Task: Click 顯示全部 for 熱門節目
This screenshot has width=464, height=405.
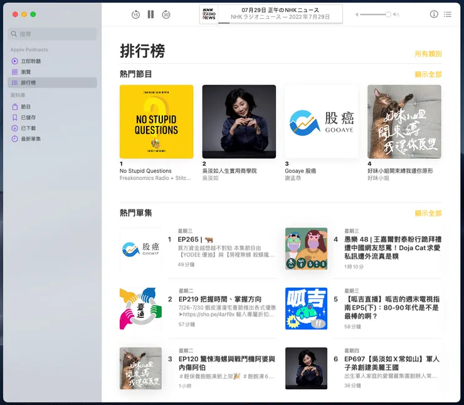Action: (428, 75)
